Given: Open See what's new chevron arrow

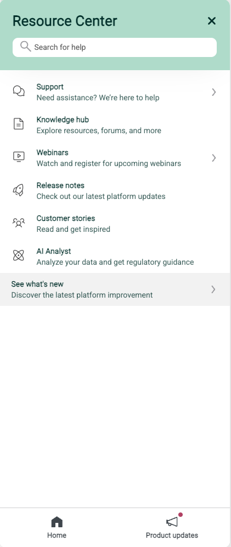Looking at the screenshot, I should 213,289.
